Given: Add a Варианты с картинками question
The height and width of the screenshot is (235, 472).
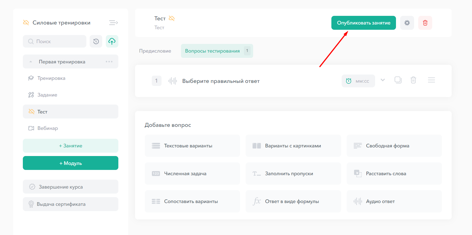Looking at the screenshot, I should pyautogui.click(x=293, y=146).
